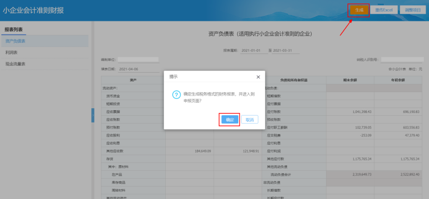Click the 编制单位 input field
This screenshot has width=429, height=199.
pyautogui.click(x=139, y=59)
